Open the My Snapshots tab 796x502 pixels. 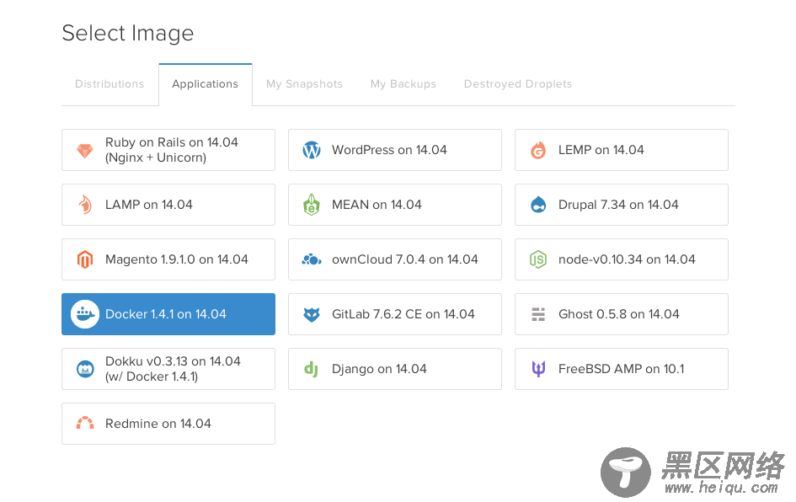304,84
